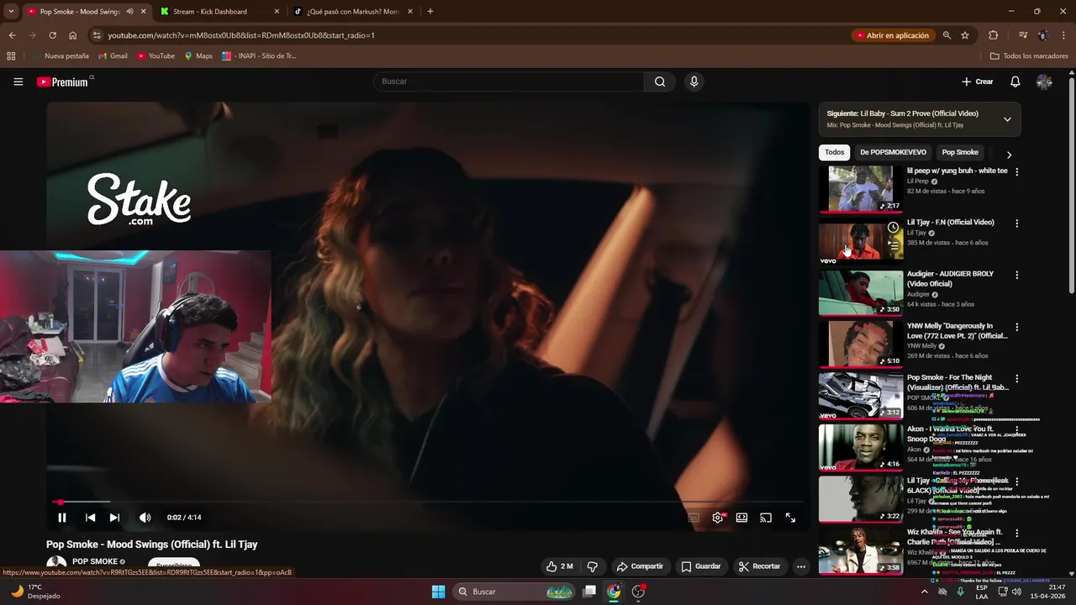Open Chrome media controls icon
1076x605 pixels.
1023,35
